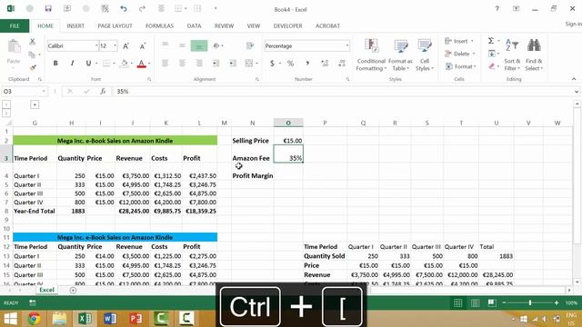582x327 pixels.
Task: Open Conditional Formatting menu
Action: (x=371, y=54)
